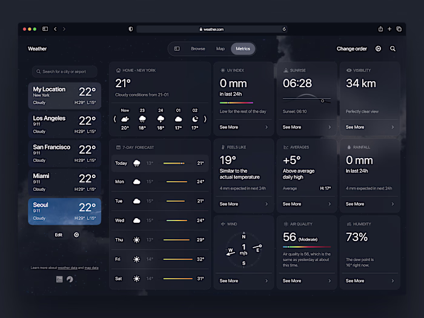424x318 pixels.
Task: Click Fri temperature range bar
Action: (x=178, y=259)
